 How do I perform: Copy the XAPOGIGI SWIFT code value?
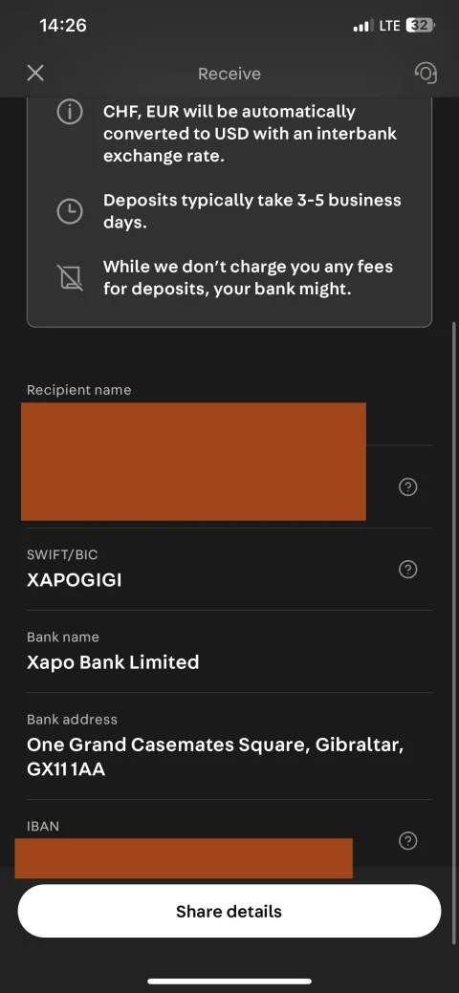tap(75, 580)
